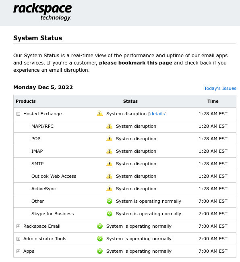The width and height of the screenshot is (240, 262).
Task: Click the Status column header
Action: [x=130, y=101]
